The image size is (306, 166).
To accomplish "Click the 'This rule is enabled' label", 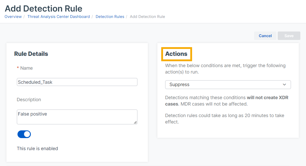I will [37, 149].
